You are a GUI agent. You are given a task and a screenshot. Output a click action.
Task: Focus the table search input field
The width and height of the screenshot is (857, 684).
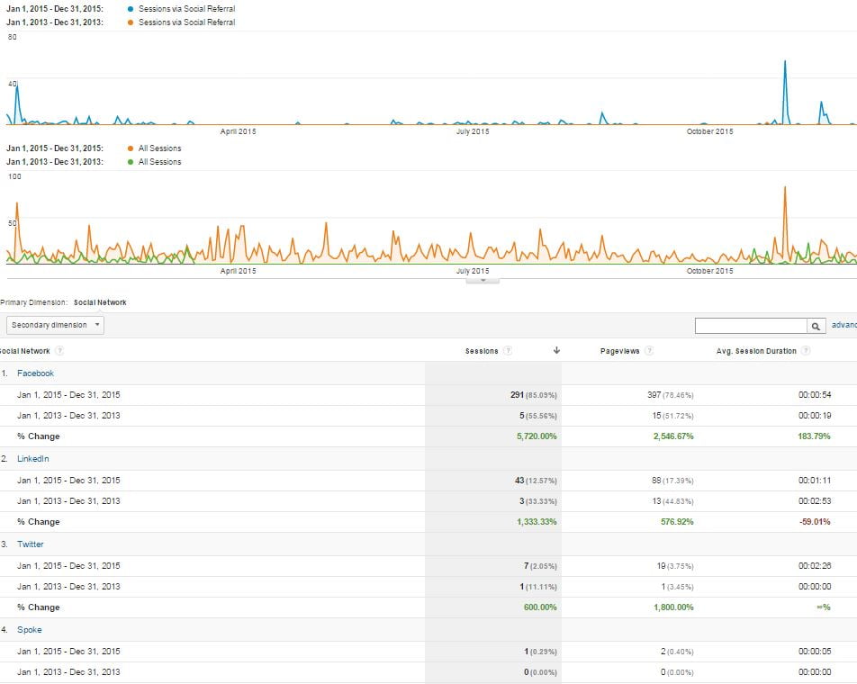click(x=750, y=326)
